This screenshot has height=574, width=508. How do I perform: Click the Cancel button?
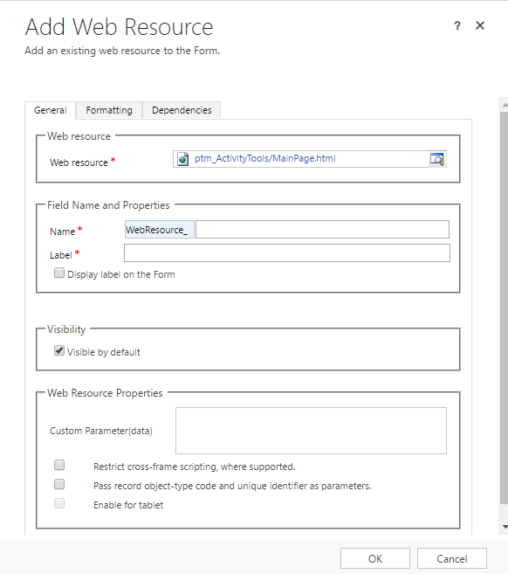coord(452,558)
